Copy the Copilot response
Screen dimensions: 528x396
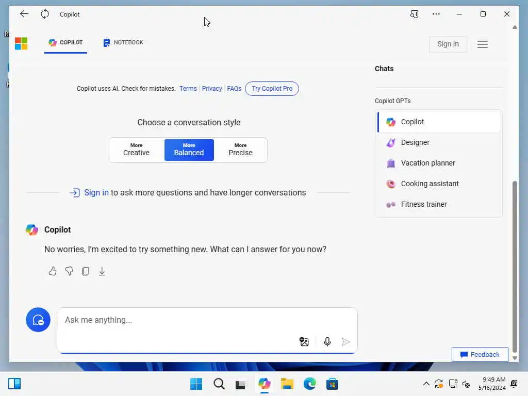tap(86, 271)
